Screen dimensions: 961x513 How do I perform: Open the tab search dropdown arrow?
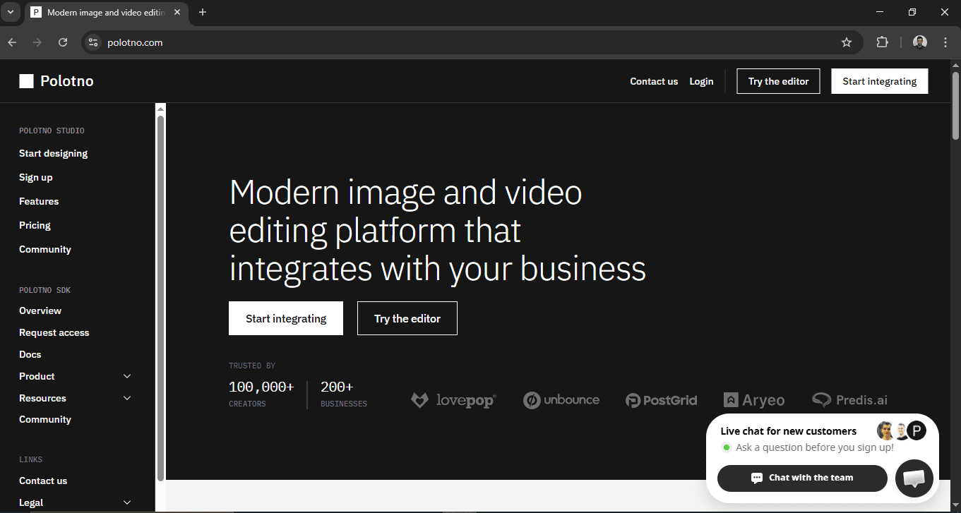coord(11,12)
